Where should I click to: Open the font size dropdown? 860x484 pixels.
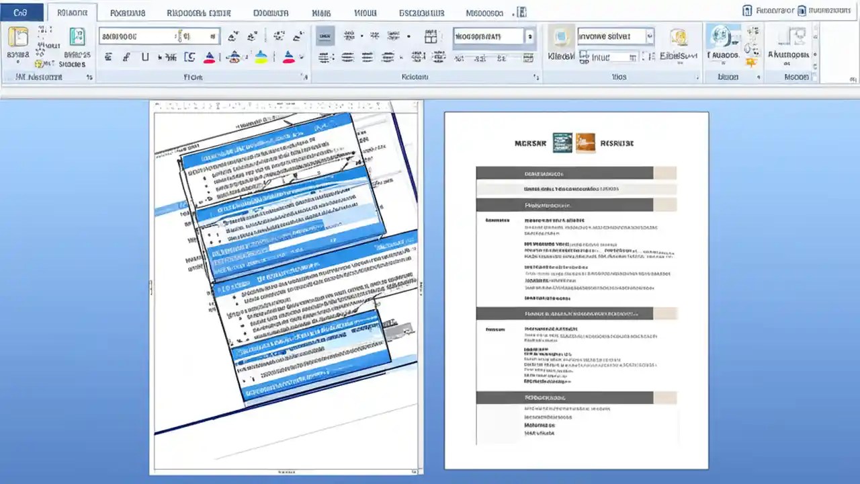click(214, 36)
